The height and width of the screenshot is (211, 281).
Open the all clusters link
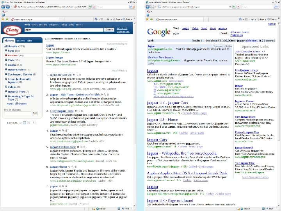(21, 104)
